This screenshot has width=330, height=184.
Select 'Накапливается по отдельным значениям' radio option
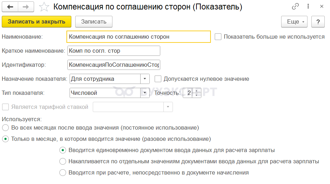pyautogui.click(x=63, y=162)
